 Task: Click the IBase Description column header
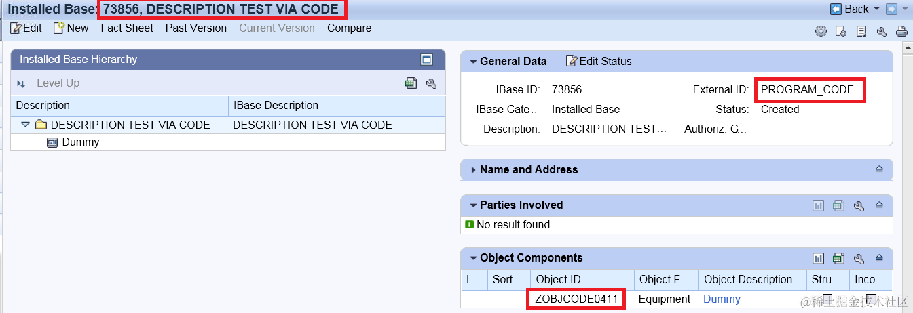coord(337,106)
